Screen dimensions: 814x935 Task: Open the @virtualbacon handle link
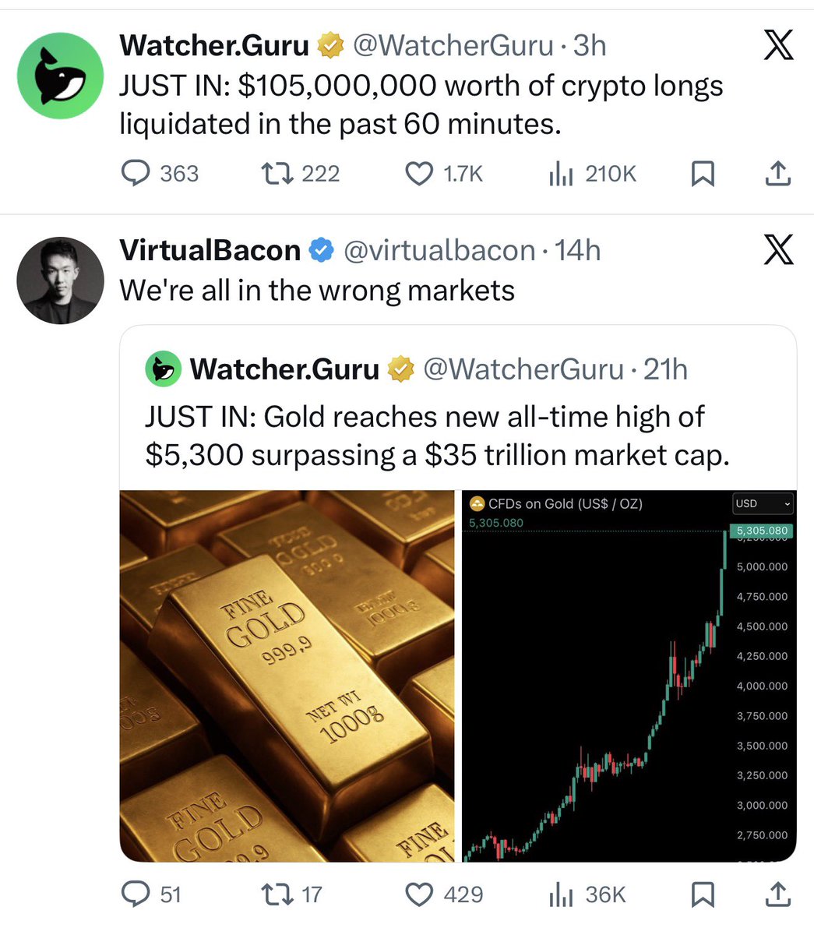[x=439, y=251]
